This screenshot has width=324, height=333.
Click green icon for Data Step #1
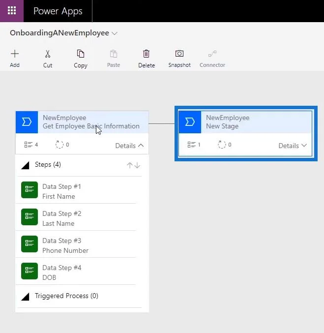[29, 190]
